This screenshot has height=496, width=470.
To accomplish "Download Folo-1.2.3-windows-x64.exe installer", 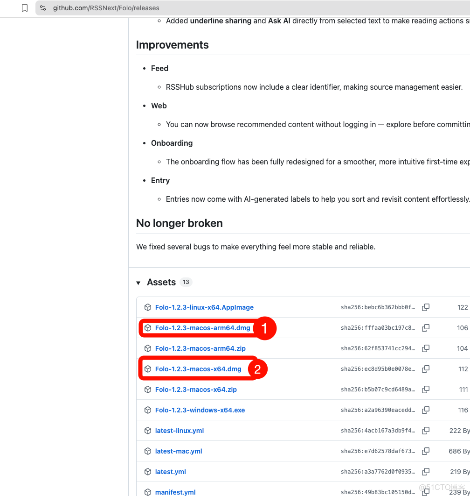I will coord(200,410).
